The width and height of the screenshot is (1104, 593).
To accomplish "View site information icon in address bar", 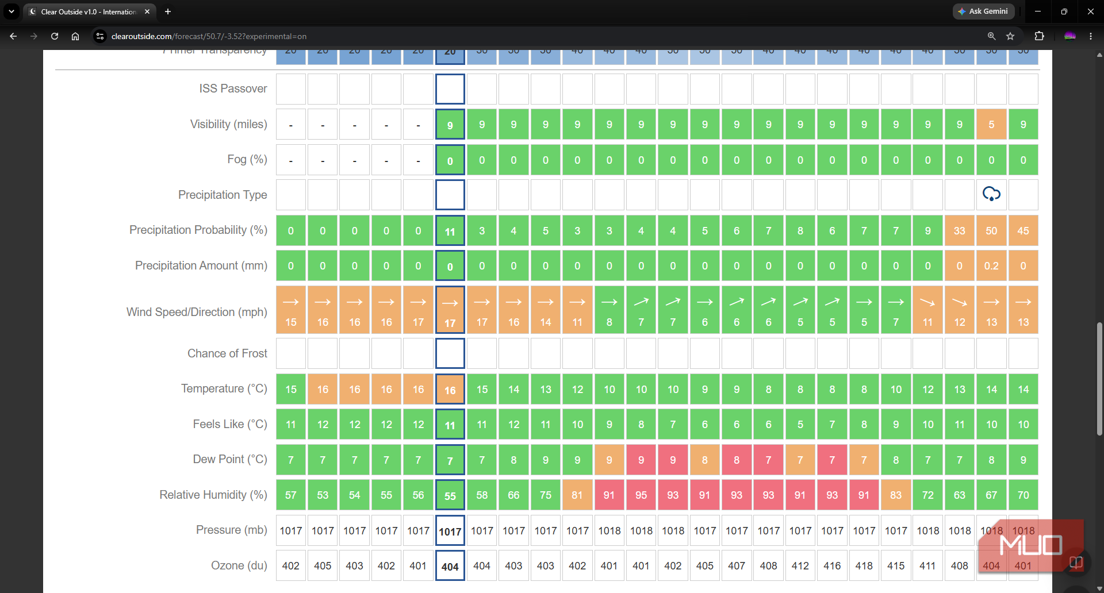I will point(100,36).
